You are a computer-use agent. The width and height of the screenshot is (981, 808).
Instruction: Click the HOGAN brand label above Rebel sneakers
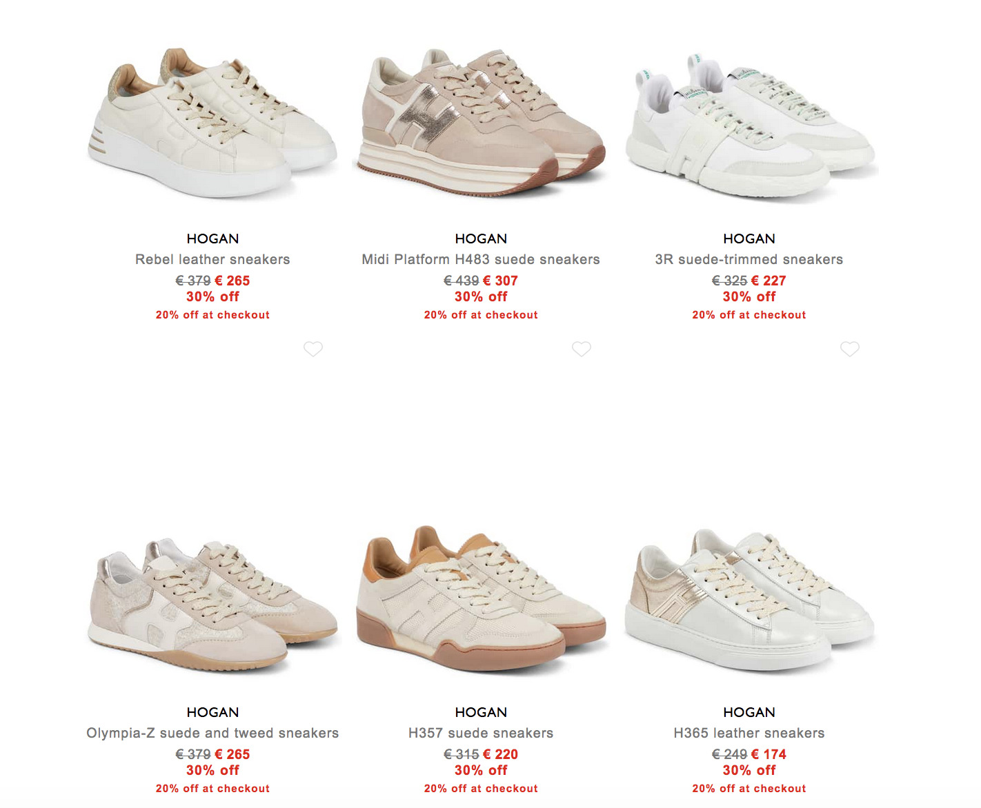[x=212, y=239]
